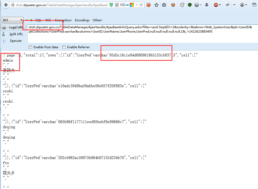Open the downloads arrow icon

(x=207, y=5)
